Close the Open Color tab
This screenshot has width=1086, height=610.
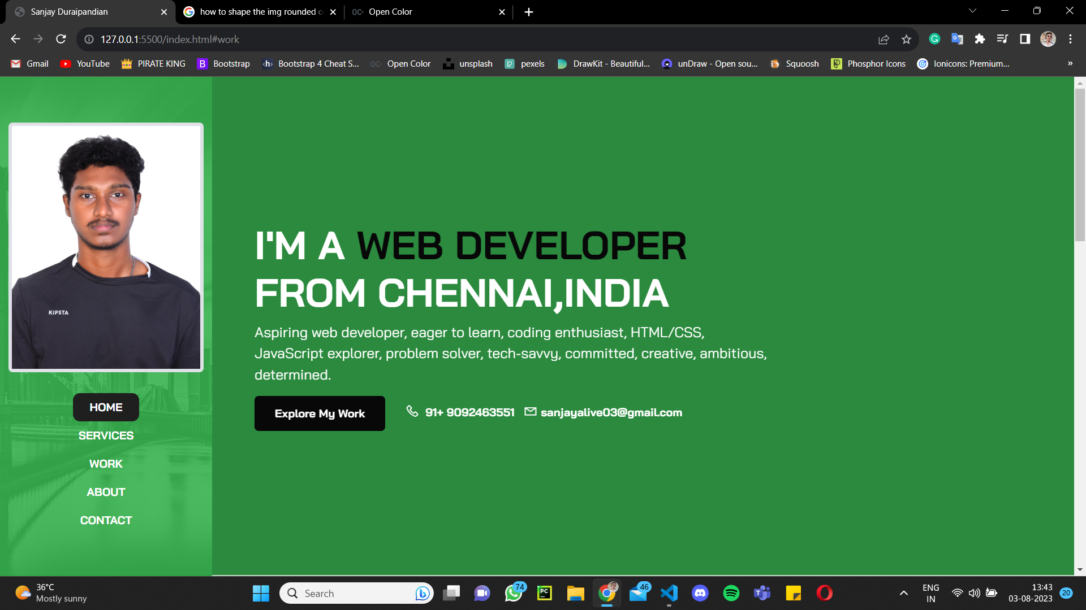(502, 12)
